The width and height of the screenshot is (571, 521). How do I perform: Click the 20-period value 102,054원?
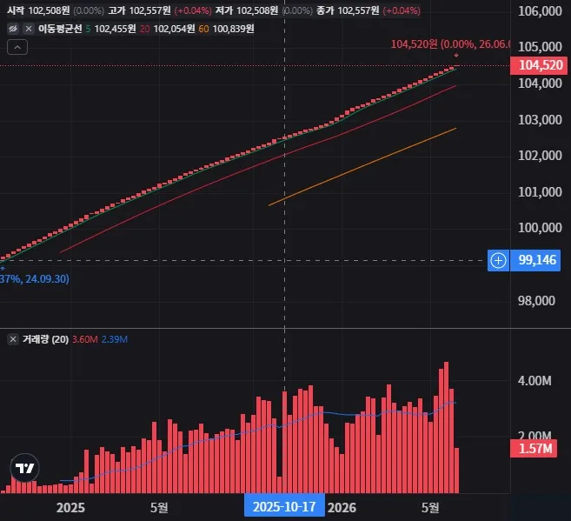[x=174, y=29]
